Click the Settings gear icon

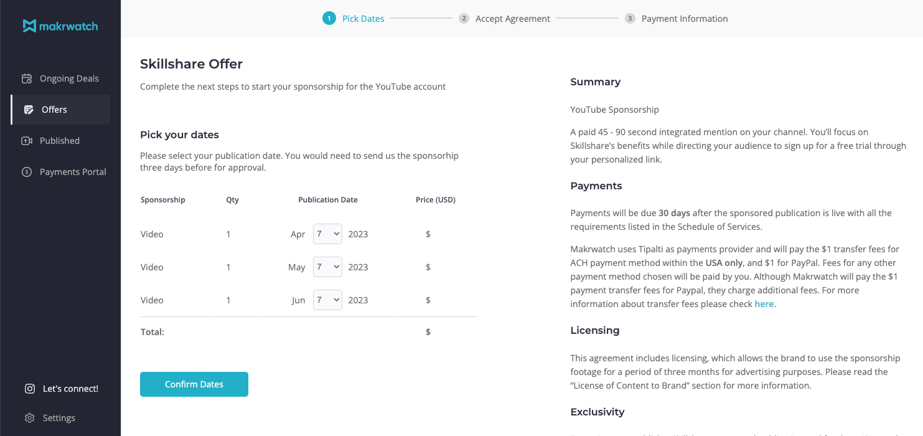coord(29,418)
